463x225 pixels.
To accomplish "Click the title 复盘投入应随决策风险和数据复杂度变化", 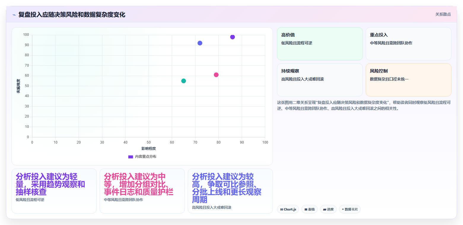I will 72,15.
